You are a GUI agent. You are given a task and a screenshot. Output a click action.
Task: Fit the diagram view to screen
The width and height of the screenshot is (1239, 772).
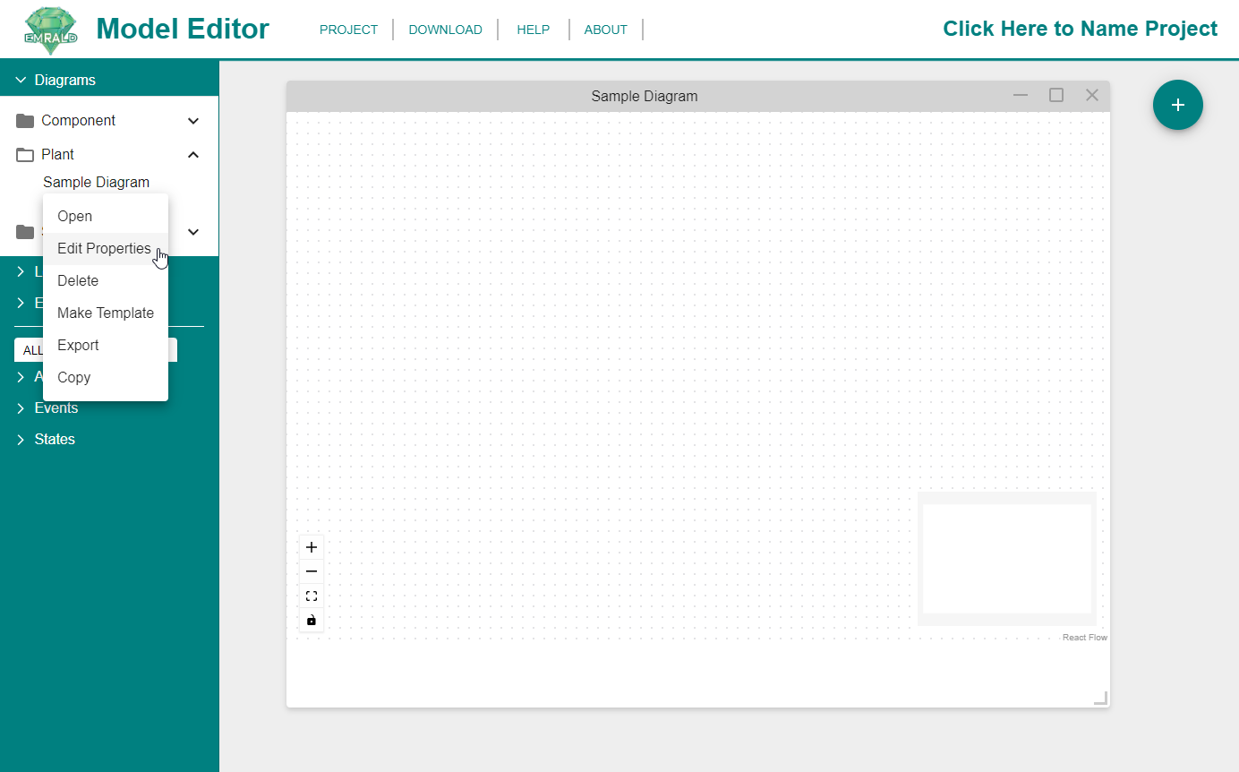pyautogui.click(x=312, y=596)
